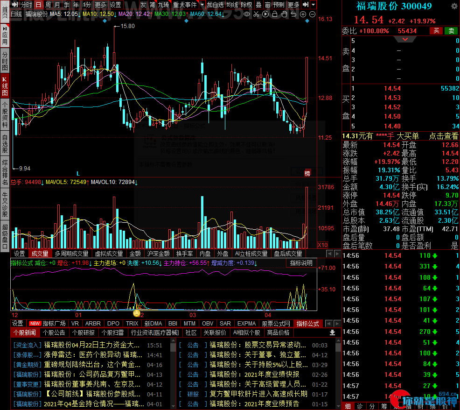This screenshot has height=410, width=460.
Task: Select the 周 weekly period button
Action: pos(48,5)
